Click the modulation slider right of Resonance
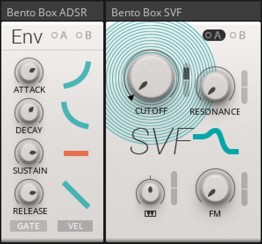Image resolution: width=262 pixels, height=244 pixels. pyautogui.click(x=244, y=87)
